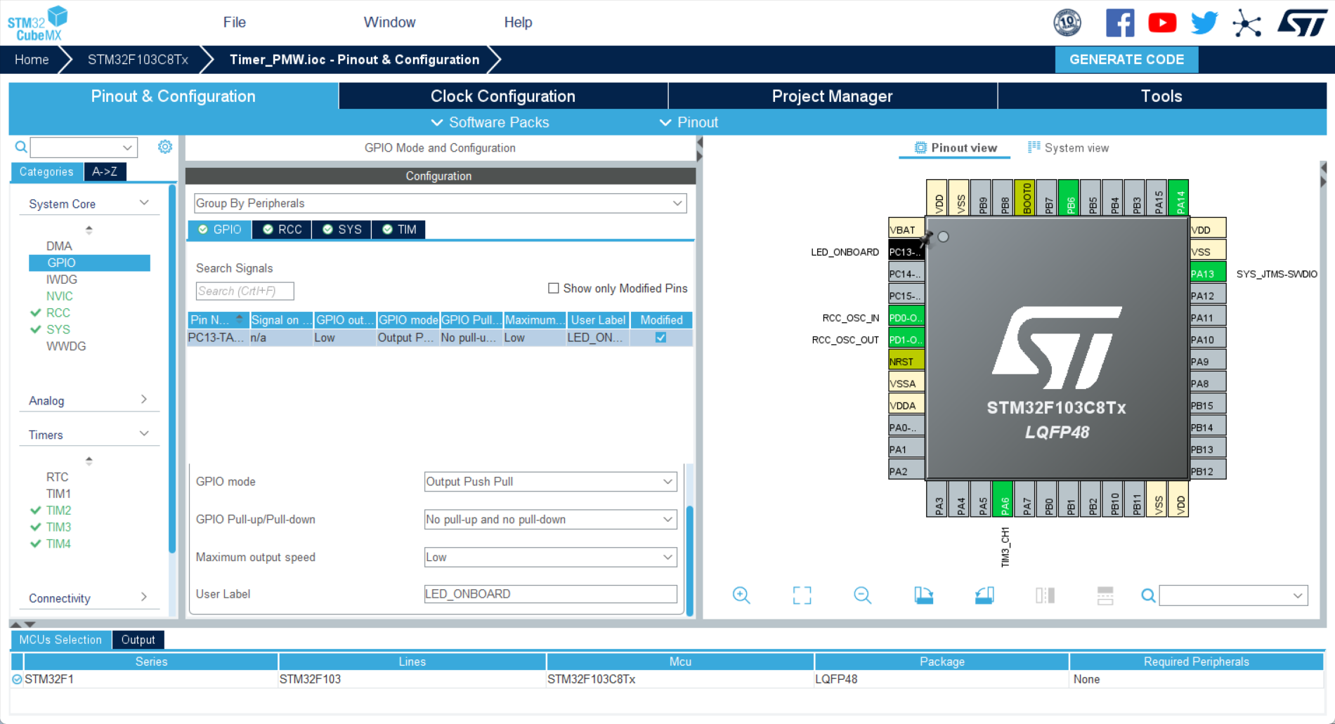Image resolution: width=1335 pixels, height=724 pixels.
Task: Zoom out of the pinout view
Action: point(862,595)
